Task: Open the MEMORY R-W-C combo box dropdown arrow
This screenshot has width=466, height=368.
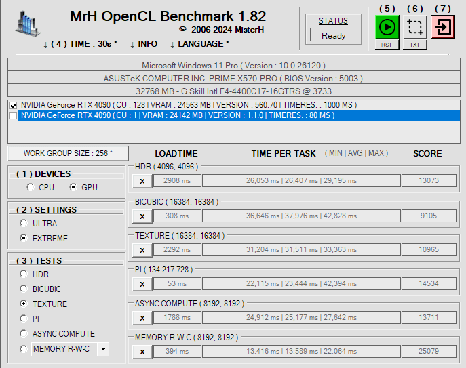Action: coord(103,349)
